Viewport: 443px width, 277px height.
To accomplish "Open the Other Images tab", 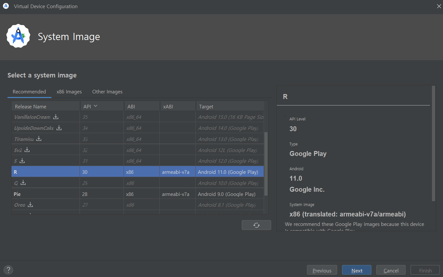I will (x=107, y=92).
